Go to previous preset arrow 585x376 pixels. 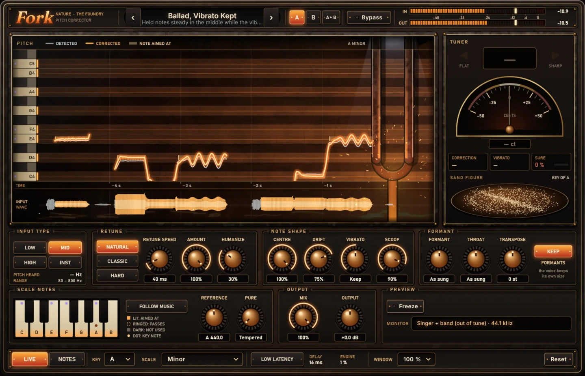coord(133,17)
